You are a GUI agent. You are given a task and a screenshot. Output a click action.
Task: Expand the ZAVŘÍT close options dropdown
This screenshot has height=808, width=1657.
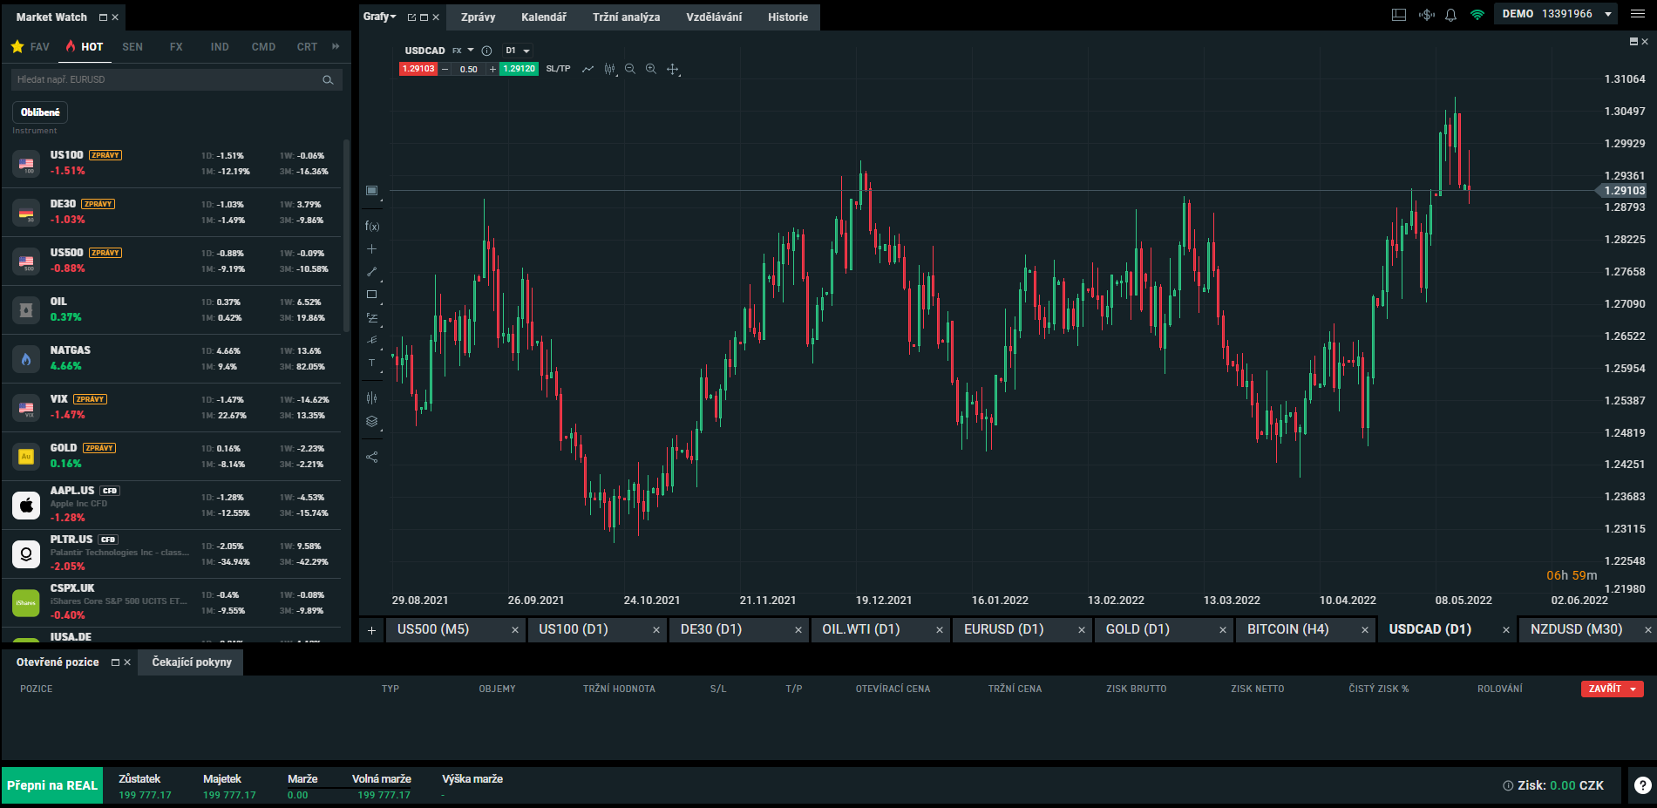click(1631, 689)
